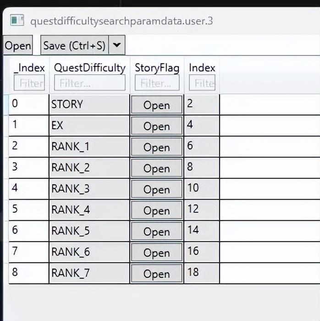The height and width of the screenshot is (321, 320).
Task: Select the RANK_5 QuestDifficulty cell
Action: [89, 231]
